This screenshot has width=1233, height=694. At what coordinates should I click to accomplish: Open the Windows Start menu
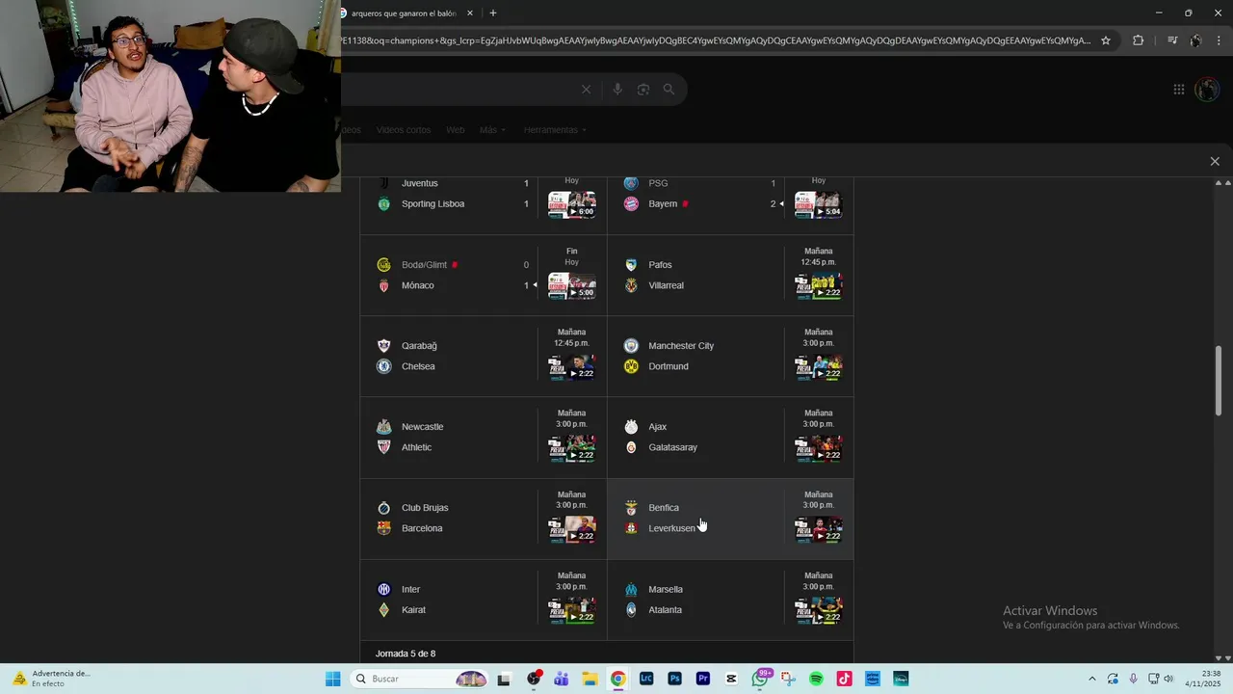pyautogui.click(x=332, y=679)
